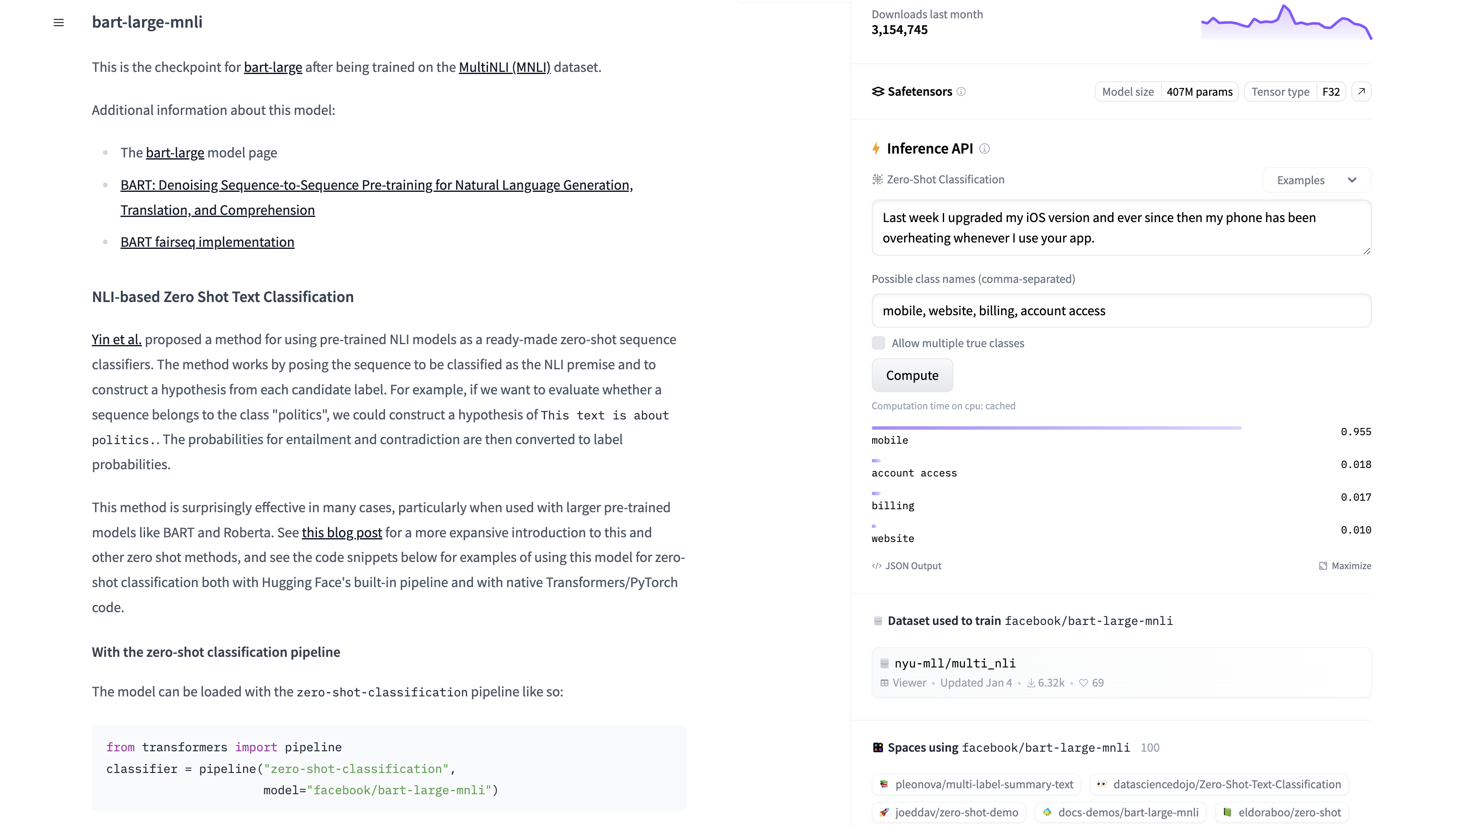
Task: Click the Inference API info icon
Action: (x=984, y=148)
